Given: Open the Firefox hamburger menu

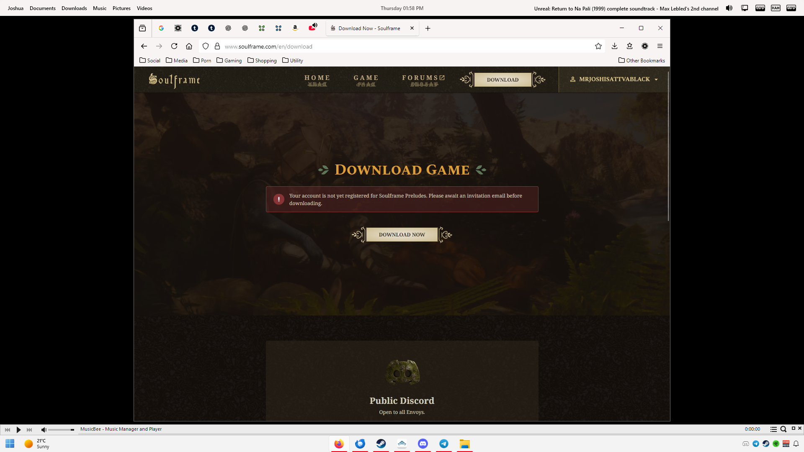Looking at the screenshot, I should 660,46.
